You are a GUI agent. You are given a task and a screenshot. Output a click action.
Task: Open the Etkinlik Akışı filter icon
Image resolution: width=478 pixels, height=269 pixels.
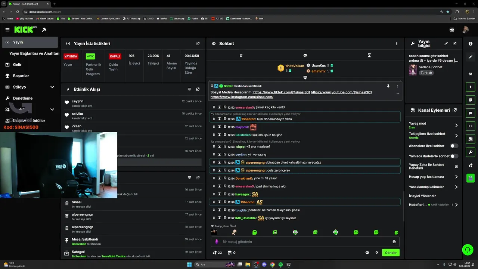189,89
